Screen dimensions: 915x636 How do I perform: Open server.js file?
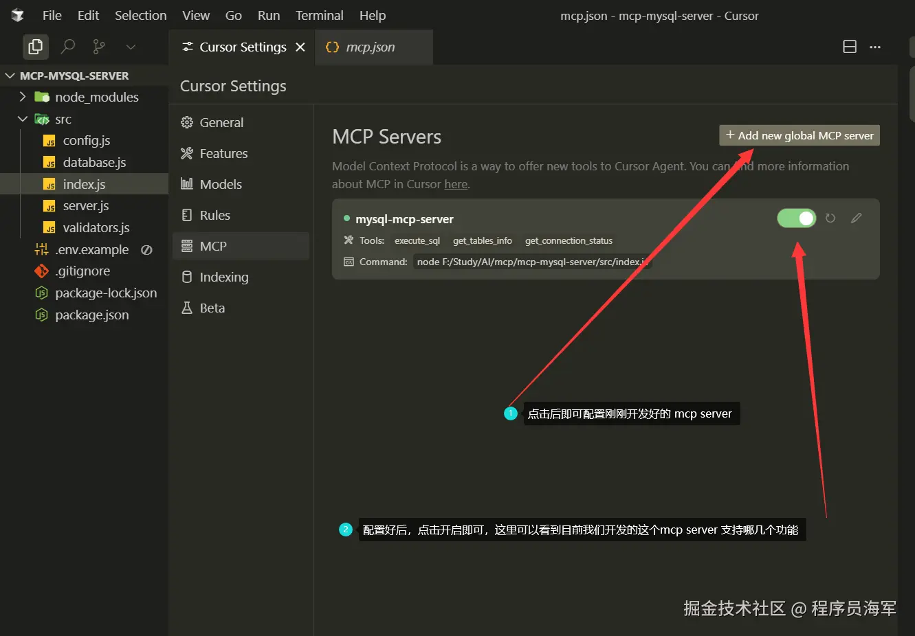(84, 205)
